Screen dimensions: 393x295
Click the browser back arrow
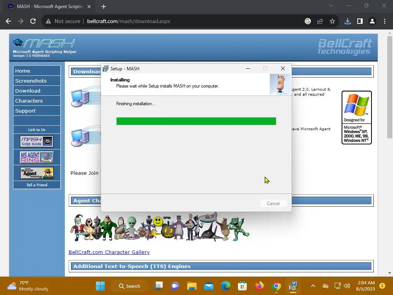tap(8, 22)
